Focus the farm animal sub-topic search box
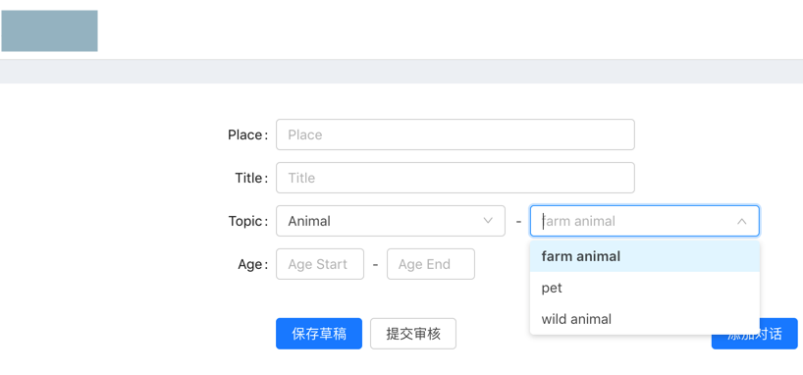Image resolution: width=803 pixels, height=375 pixels. click(x=644, y=221)
